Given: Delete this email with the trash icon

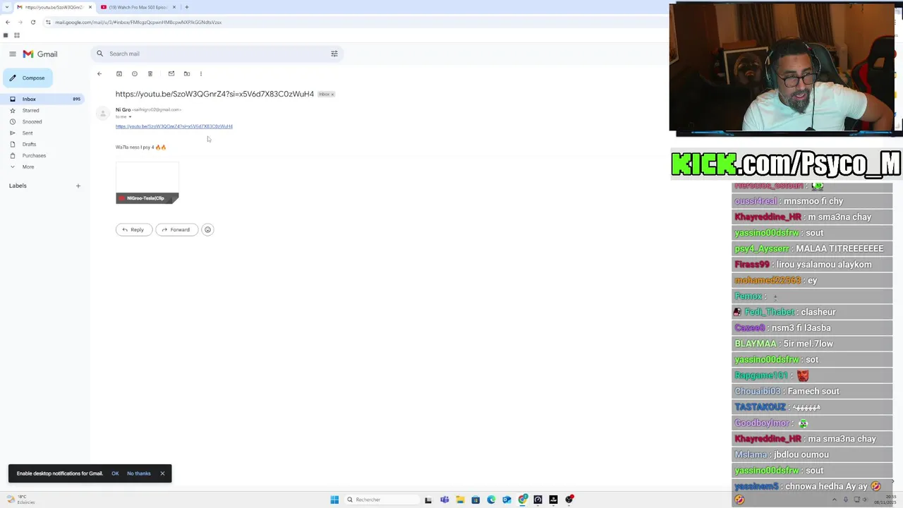Looking at the screenshot, I should point(150,73).
